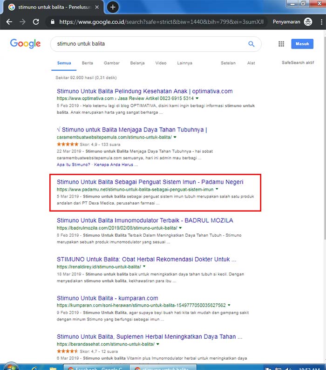Image resolution: width=326 pixels, height=370 pixels.
Task: Reload the page with the refresh icon
Action: click(36, 22)
